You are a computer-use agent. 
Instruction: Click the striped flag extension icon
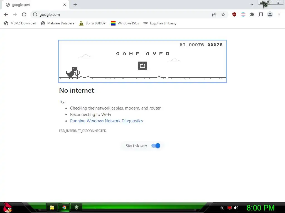click(x=243, y=14)
